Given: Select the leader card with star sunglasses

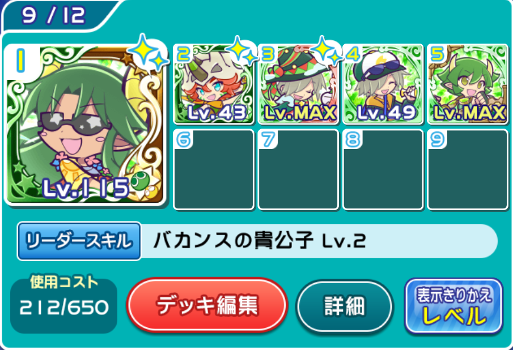Looking at the screenshot, I should tap(85, 125).
